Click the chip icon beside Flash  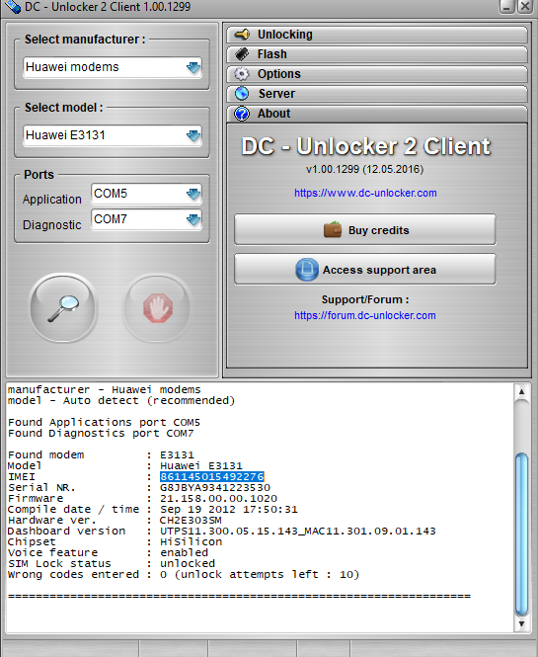(242, 54)
